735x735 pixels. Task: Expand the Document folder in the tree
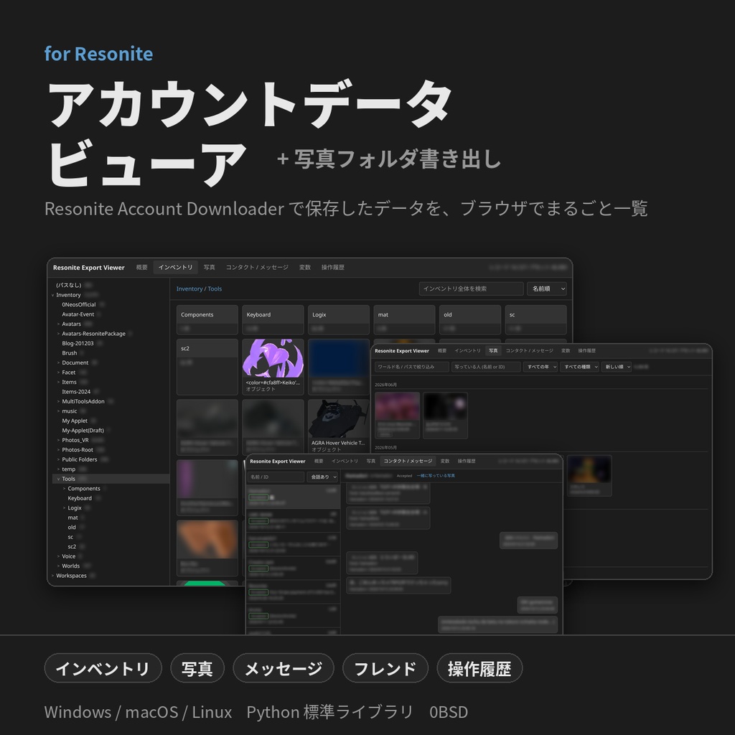(59, 362)
